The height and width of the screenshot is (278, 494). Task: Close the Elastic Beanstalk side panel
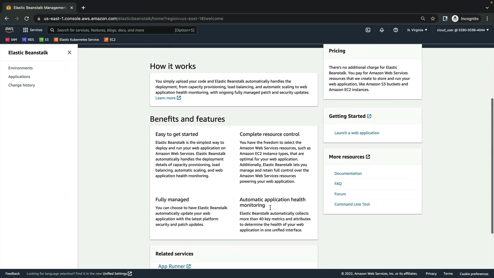point(69,53)
